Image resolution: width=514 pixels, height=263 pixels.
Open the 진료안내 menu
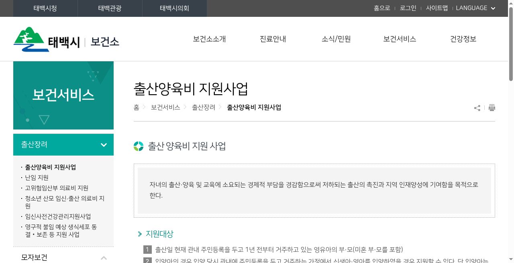(273, 39)
